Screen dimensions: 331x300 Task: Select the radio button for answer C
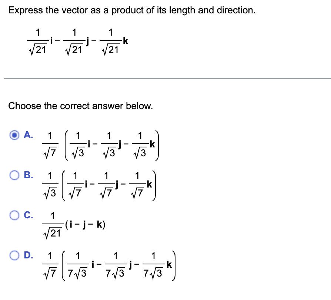tap(14, 215)
